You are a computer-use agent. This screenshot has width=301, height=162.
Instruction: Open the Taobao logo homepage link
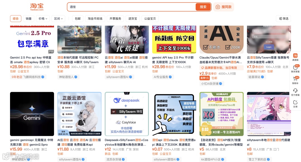37,7
